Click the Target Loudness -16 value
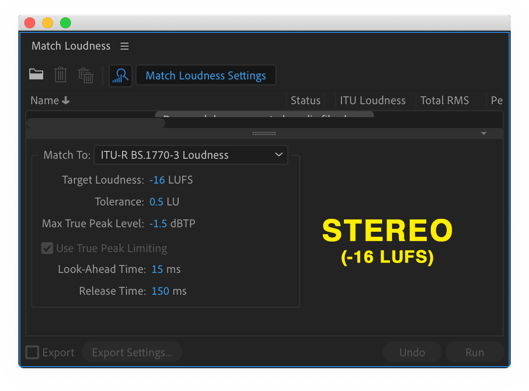 157,180
